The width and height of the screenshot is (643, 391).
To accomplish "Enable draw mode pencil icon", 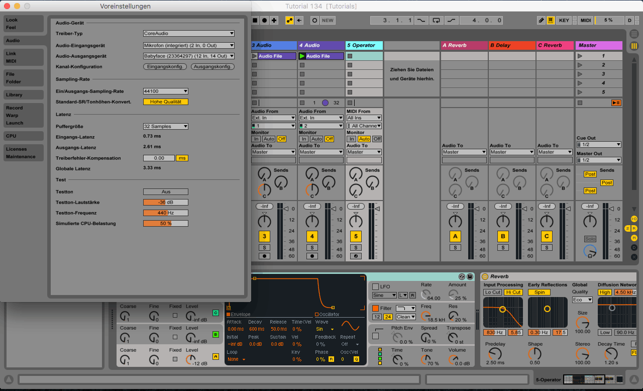I will click(x=541, y=21).
